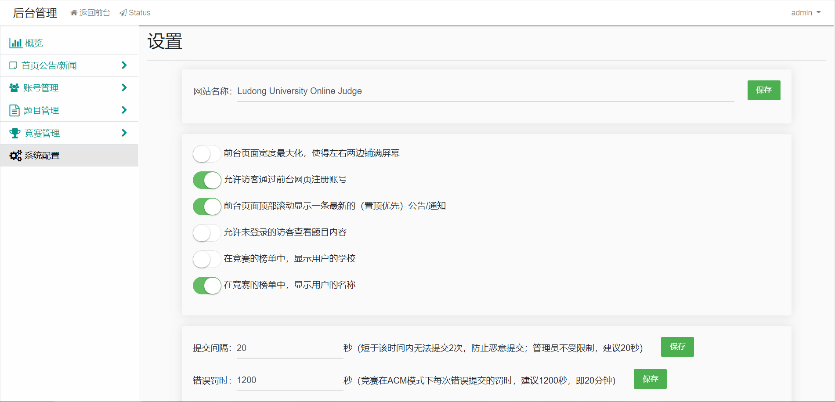Show user schools in contest rankings

click(206, 259)
